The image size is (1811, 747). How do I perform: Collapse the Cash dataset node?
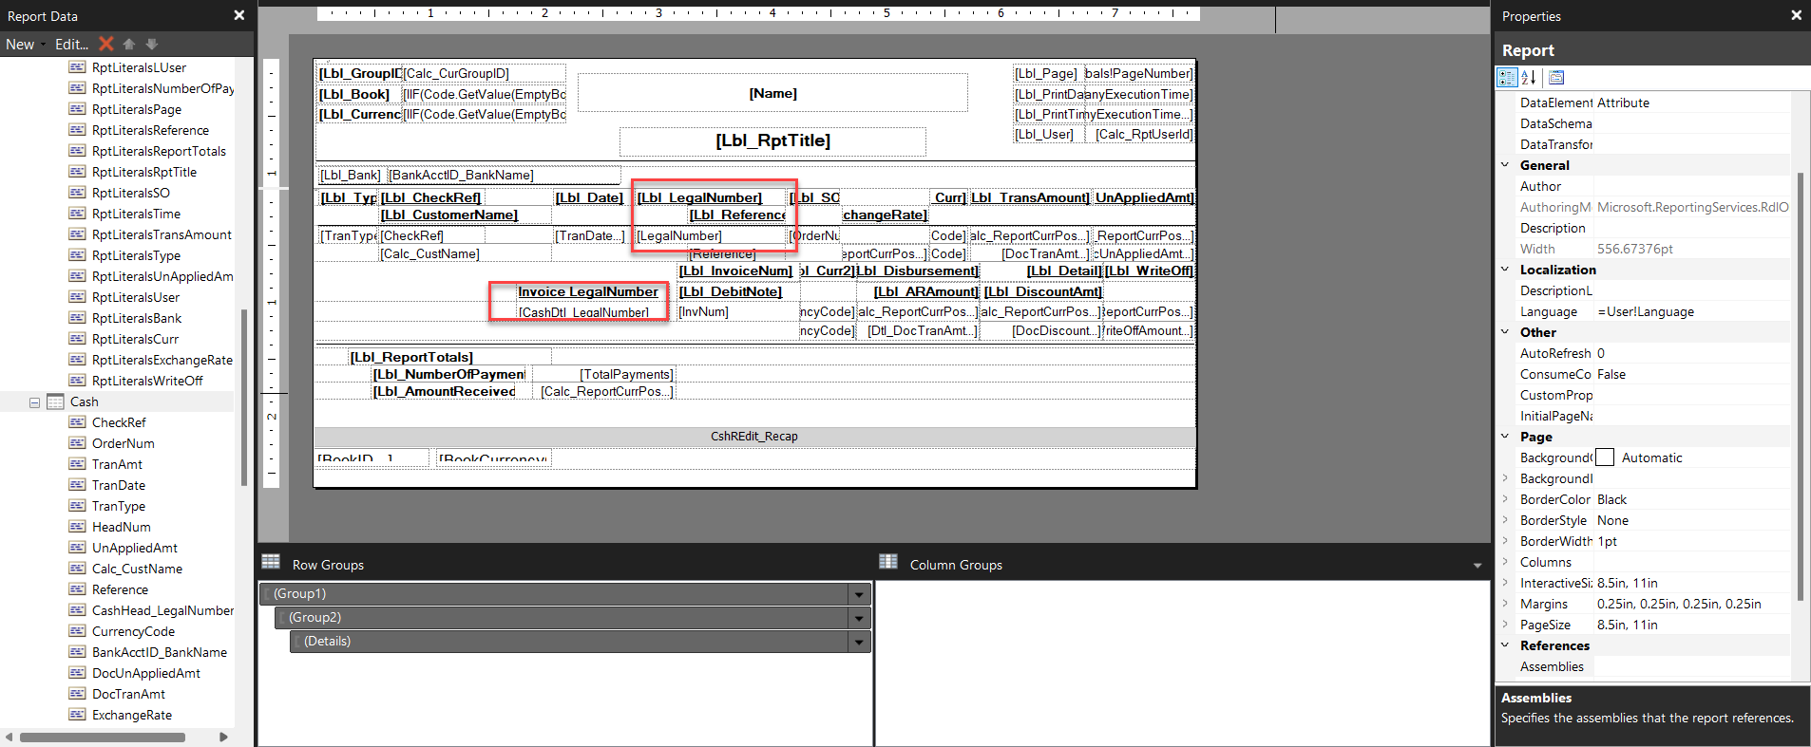click(x=35, y=402)
